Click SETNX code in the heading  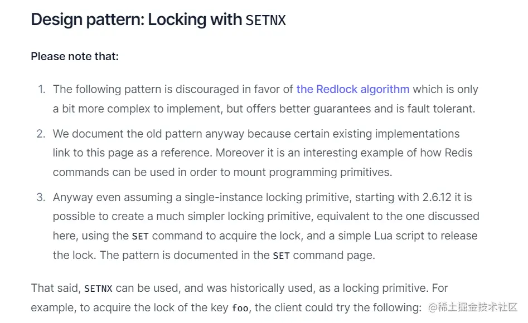(266, 21)
